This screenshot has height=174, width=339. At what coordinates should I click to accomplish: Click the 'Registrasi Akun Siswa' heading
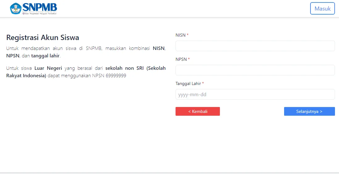point(42,38)
